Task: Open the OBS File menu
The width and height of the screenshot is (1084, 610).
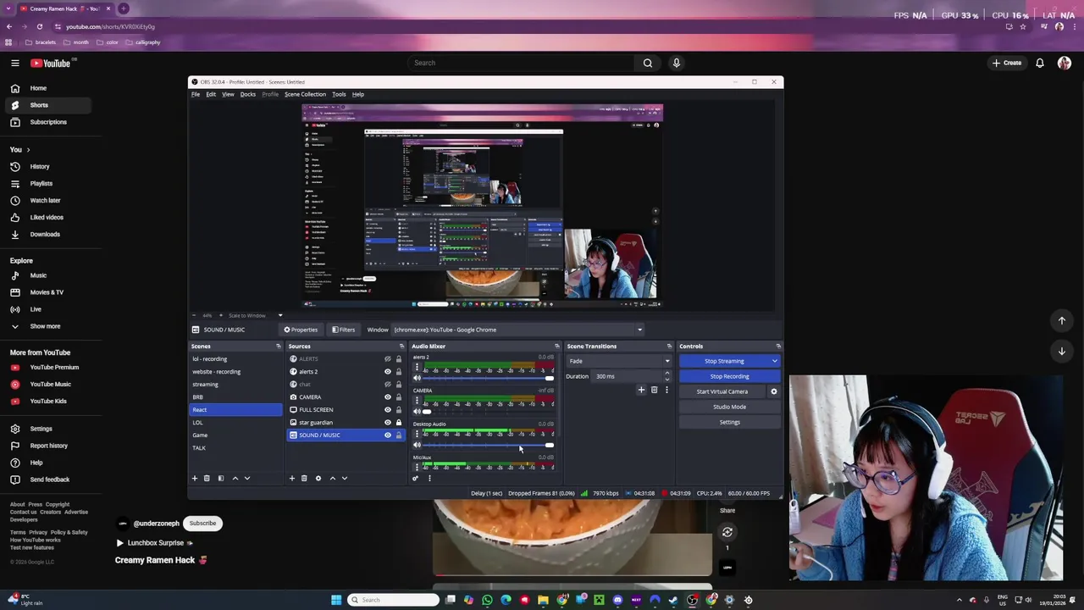Action: tap(196, 94)
